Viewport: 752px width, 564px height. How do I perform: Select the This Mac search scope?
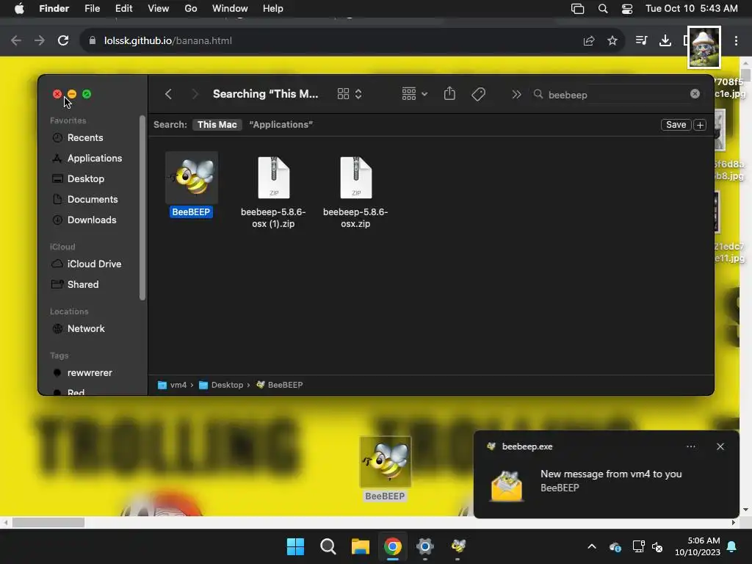(x=217, y=125)
